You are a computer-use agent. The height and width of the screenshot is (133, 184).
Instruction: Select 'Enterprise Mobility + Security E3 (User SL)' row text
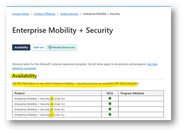pyautogui.click(x=39, y=109)
